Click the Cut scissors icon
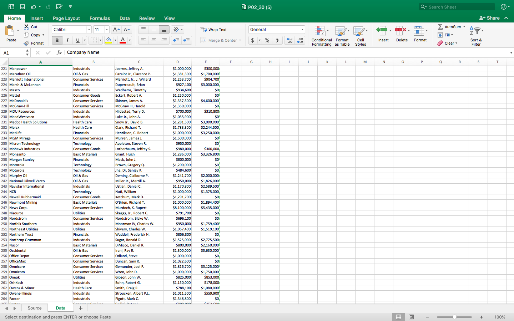The image size is (514, 321). tap(26, 27)
